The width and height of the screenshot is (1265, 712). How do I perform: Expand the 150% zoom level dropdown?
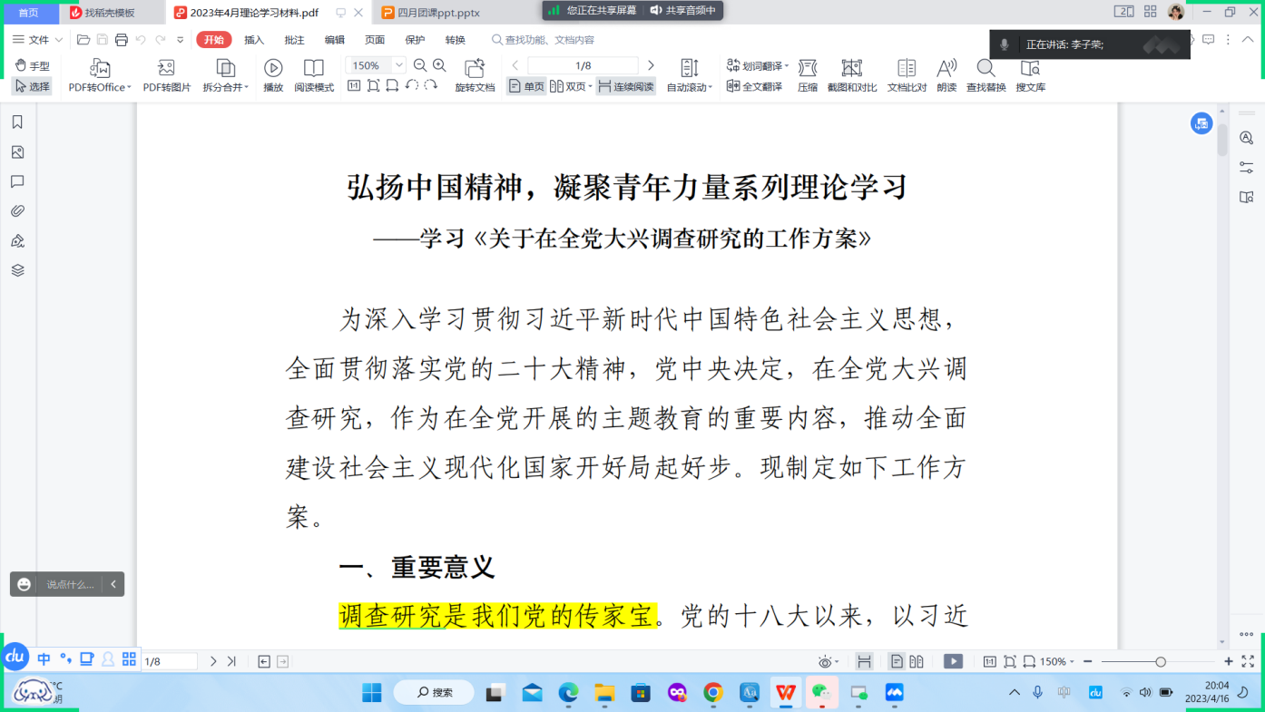[398, 65]
